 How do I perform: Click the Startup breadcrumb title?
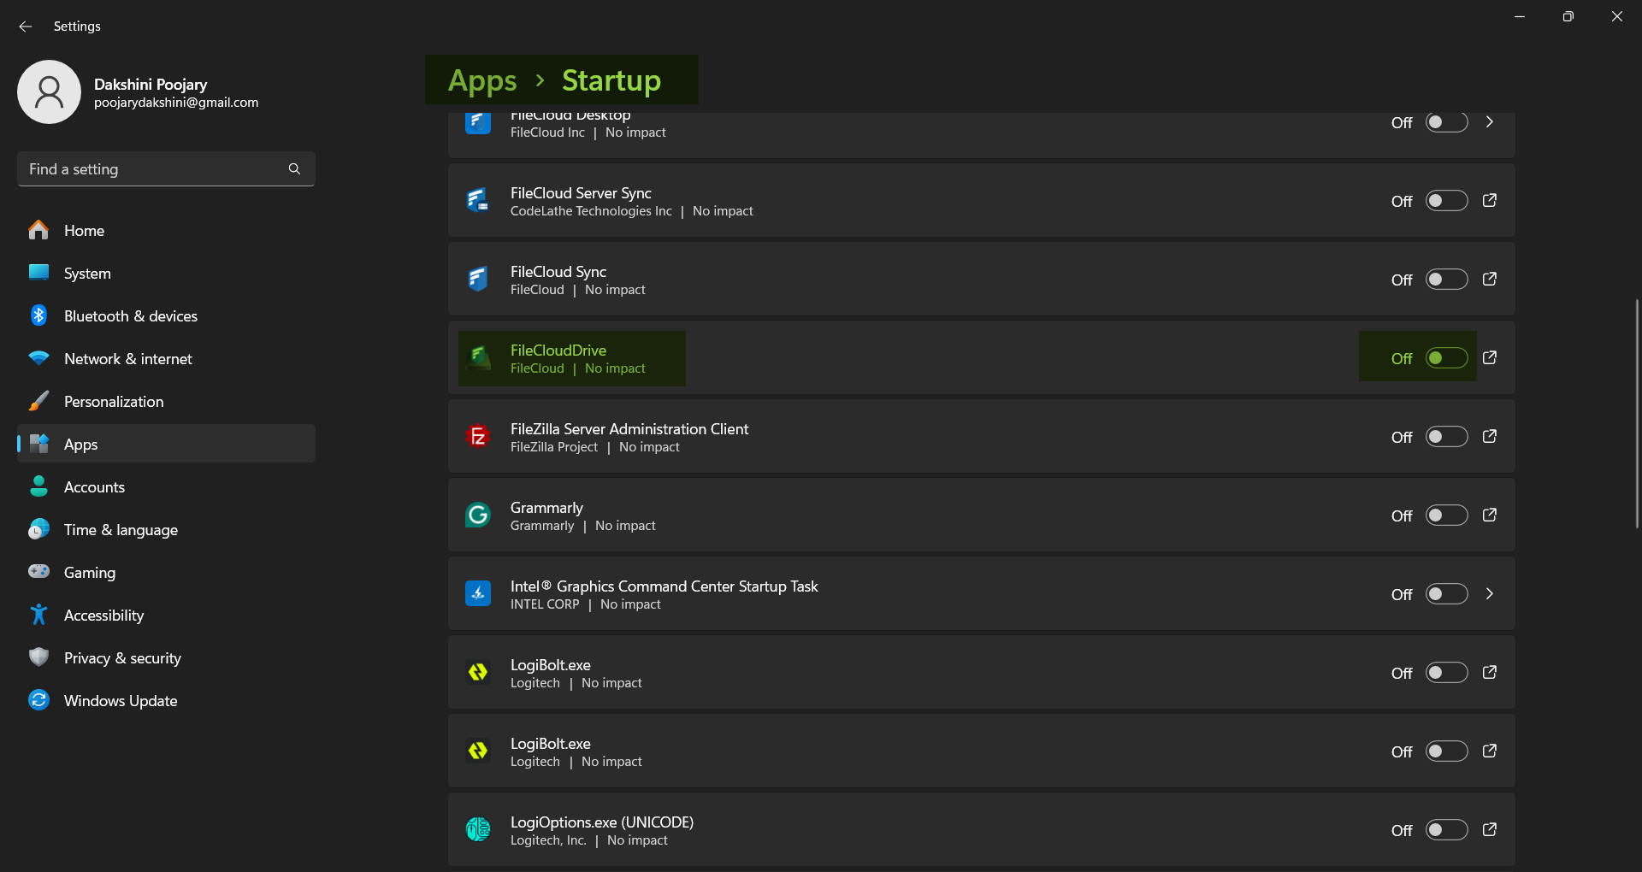click(x=611, y=80)
